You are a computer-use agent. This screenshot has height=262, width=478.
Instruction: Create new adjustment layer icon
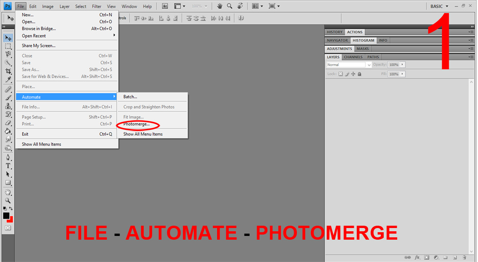click(x=436, y=257)
